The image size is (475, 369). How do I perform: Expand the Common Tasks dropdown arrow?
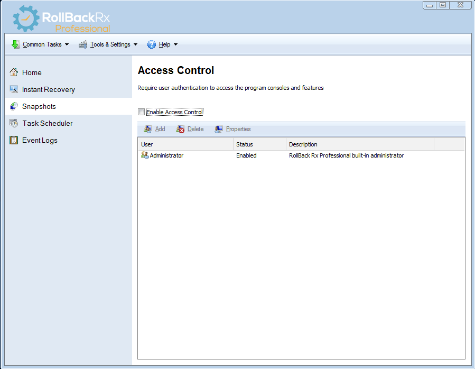(67, 44)
